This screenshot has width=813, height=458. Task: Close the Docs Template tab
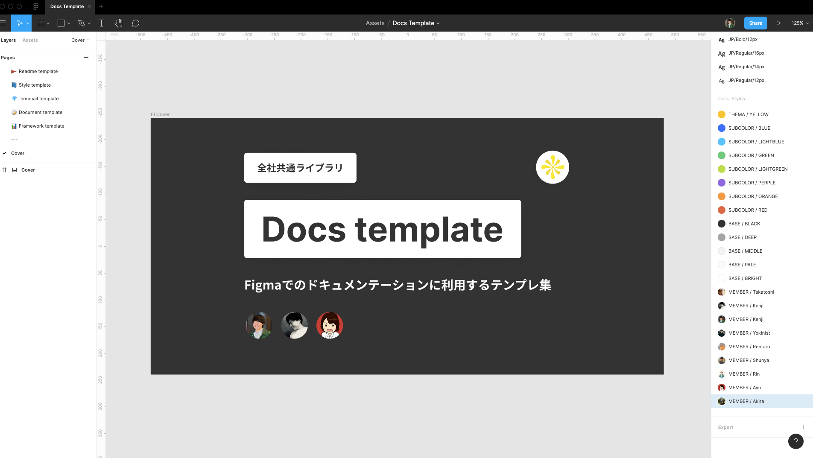[x=89, y=6]
